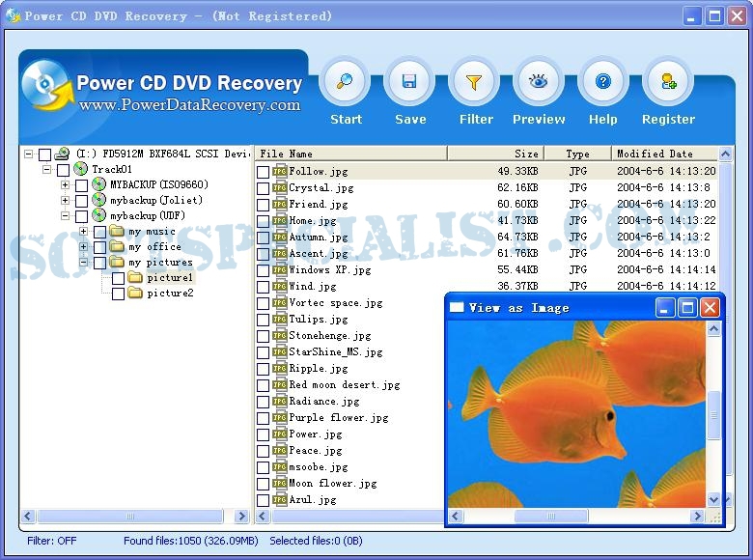The width and height of the screenshot is (753, 560).
Task: Click the Save floppy disk icon
Action: click(x=409, y=83)
